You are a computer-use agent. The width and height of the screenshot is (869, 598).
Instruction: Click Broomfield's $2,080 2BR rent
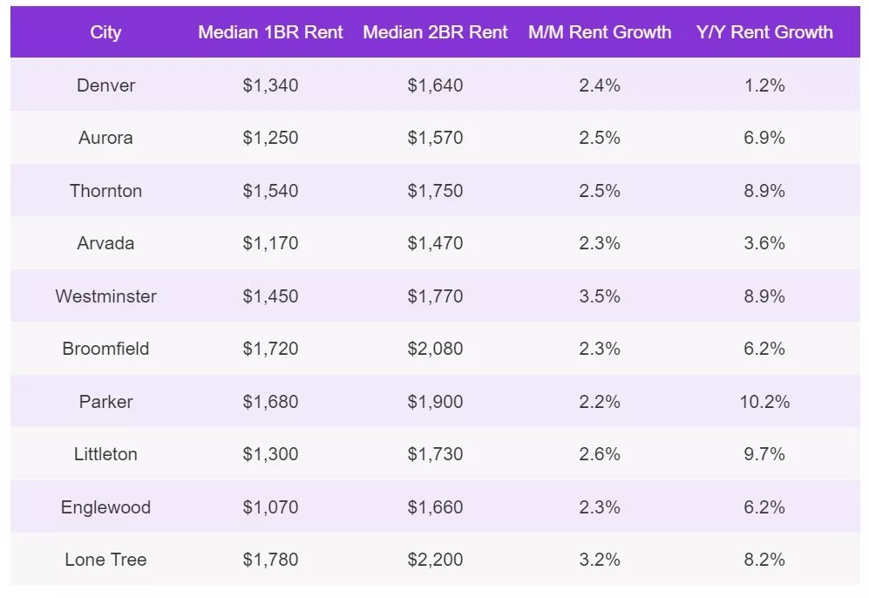pyautogui.click(x=435, y=349)
